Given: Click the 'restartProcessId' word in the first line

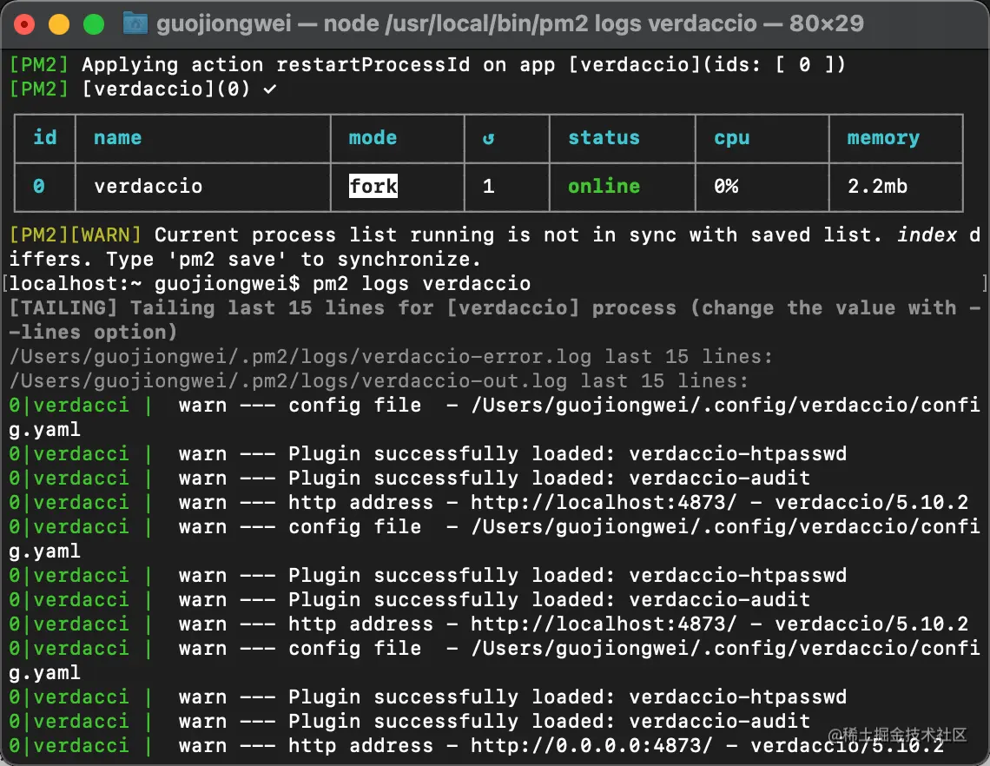Looking at the screenshot, I should tap(373, 65).
